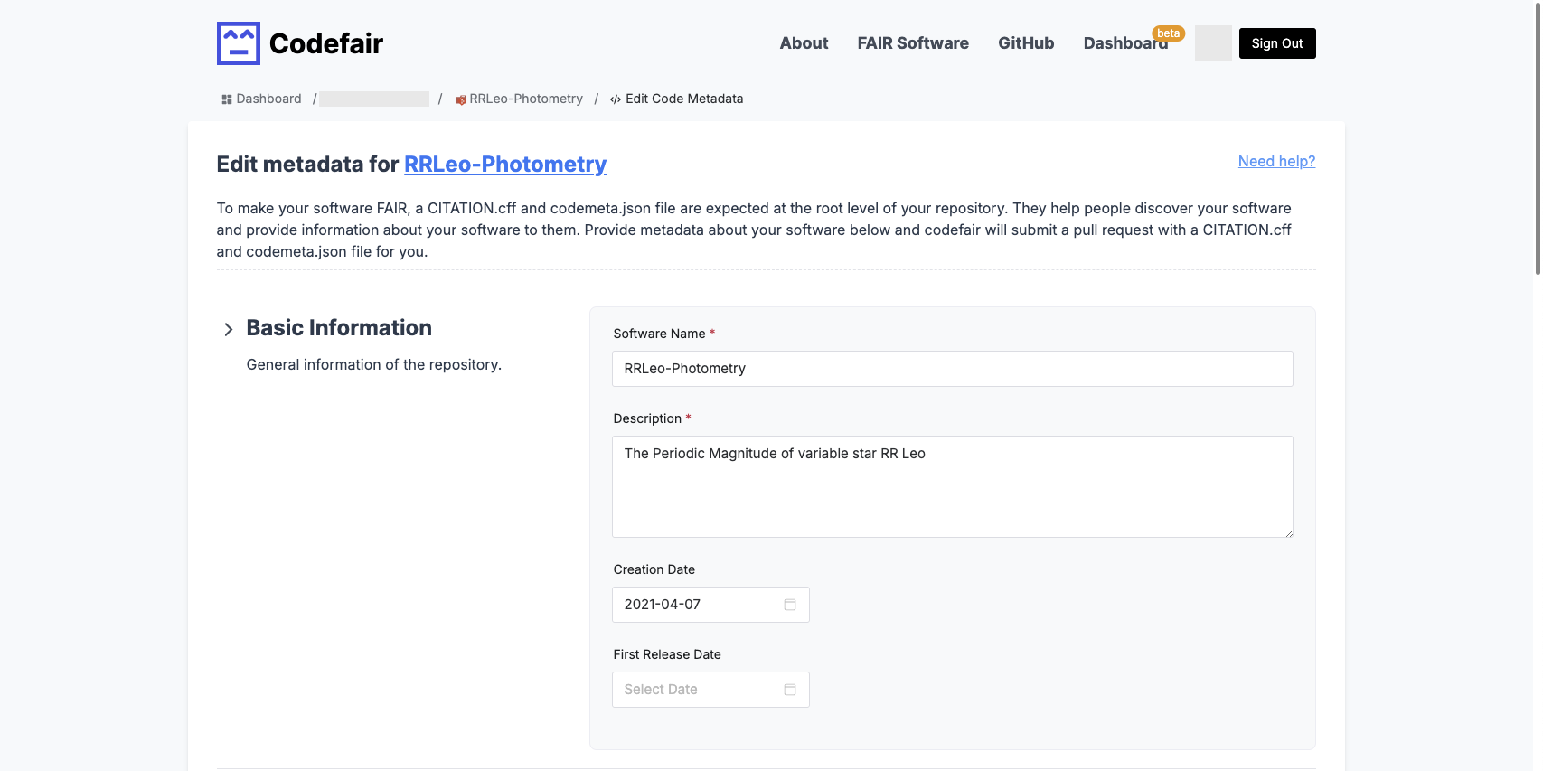This screenshot has width=1543, height=771.
Task: Click the user avatar placeholder
Action: [1213, 43]
